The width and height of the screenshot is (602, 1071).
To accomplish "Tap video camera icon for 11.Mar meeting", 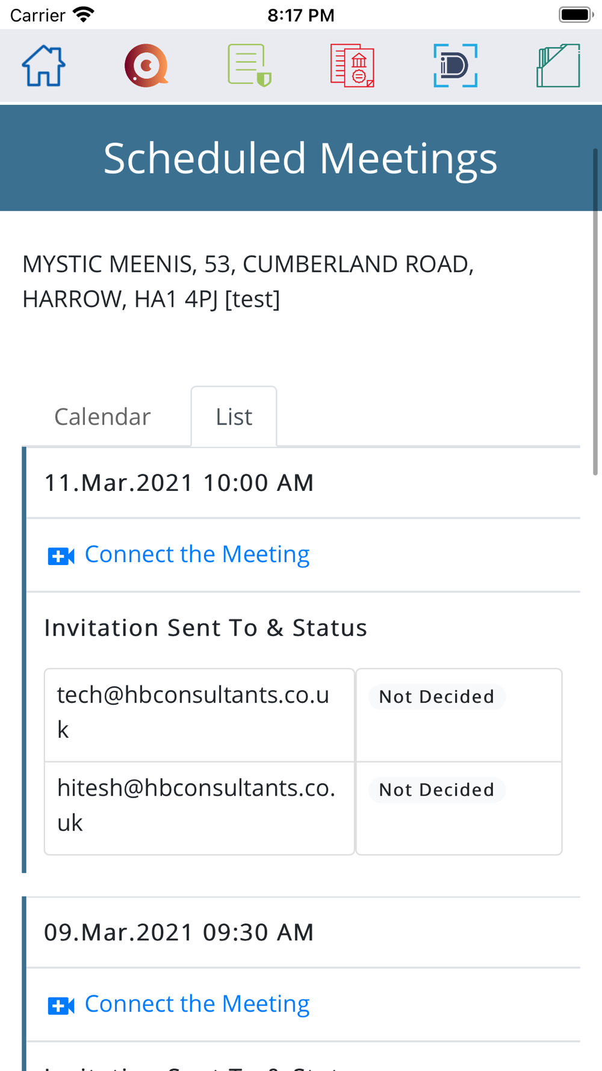I will click(61, 556).
